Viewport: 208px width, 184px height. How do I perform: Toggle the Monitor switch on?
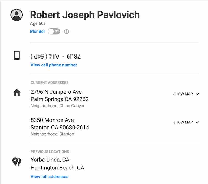(x=54, y=31)
